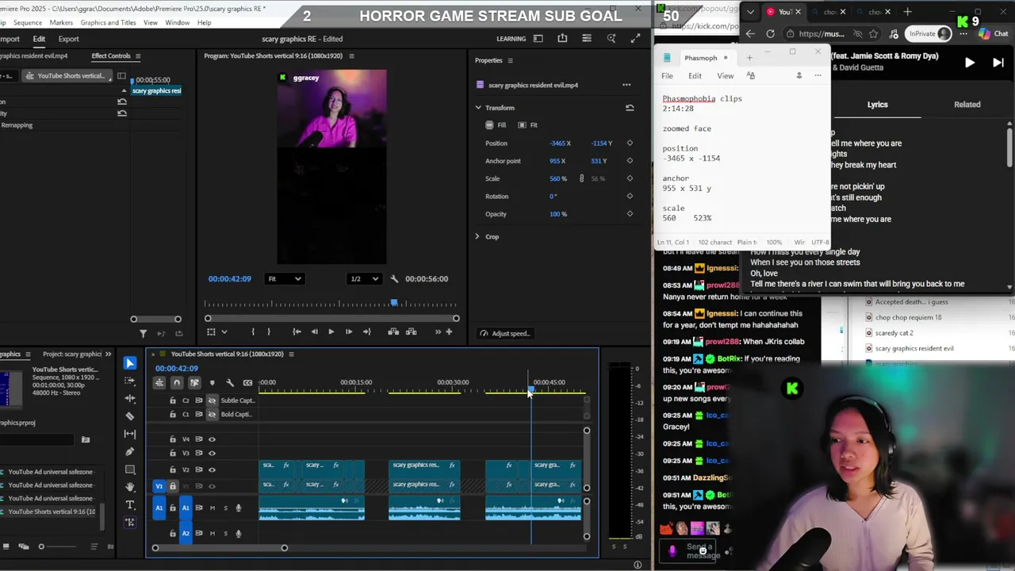1015x571 pixels.
Task: Solo audio track A2
Action: click(225, 533)
